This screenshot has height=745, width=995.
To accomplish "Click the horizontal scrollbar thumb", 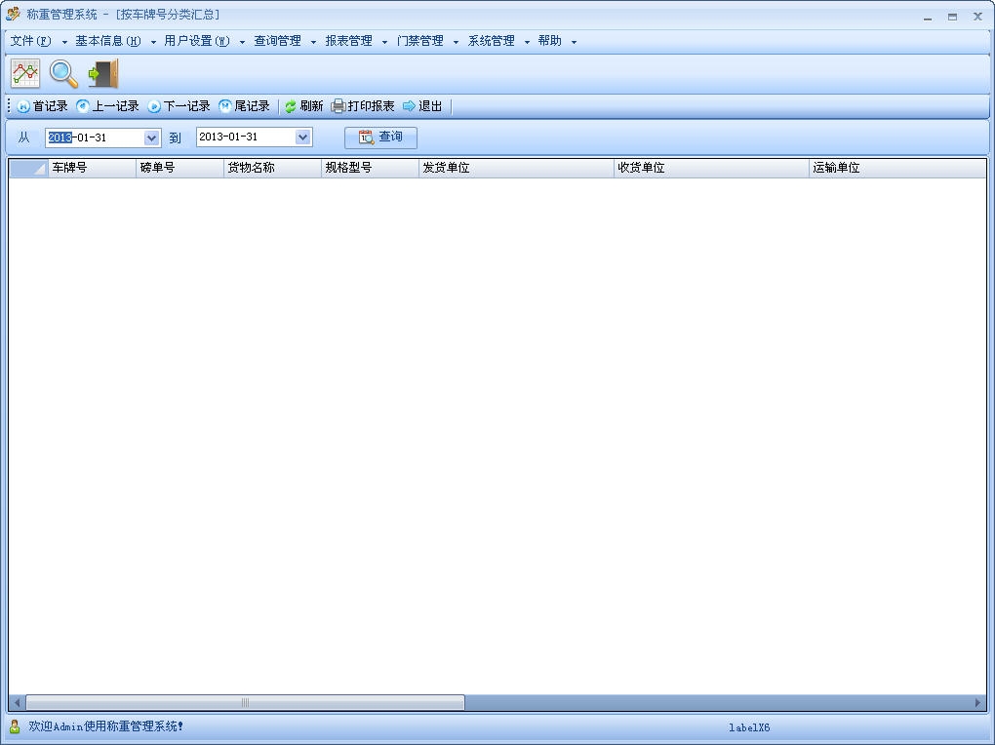I will pyautogui.click(x=245, y=702).
